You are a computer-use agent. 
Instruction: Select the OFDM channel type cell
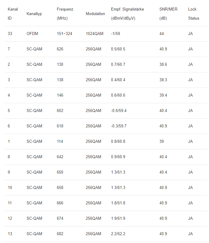(x=32, y=34)
